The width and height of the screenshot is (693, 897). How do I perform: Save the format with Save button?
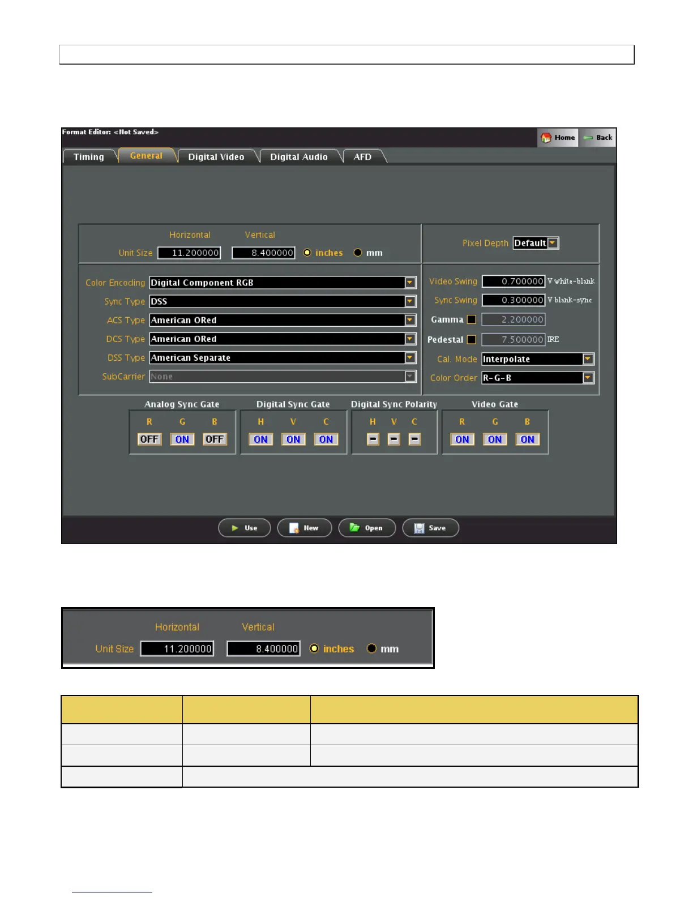coord(430,528)
